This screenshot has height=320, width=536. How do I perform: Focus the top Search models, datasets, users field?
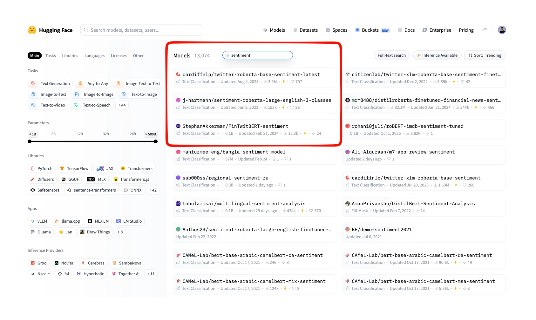[141, 30]
